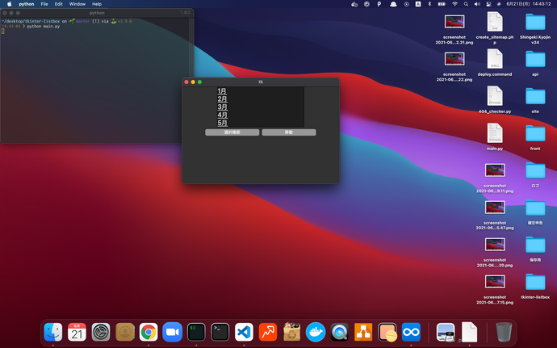Open Wi-Fi status in the menu bar

pyautogui.click(x=454, y=4)
